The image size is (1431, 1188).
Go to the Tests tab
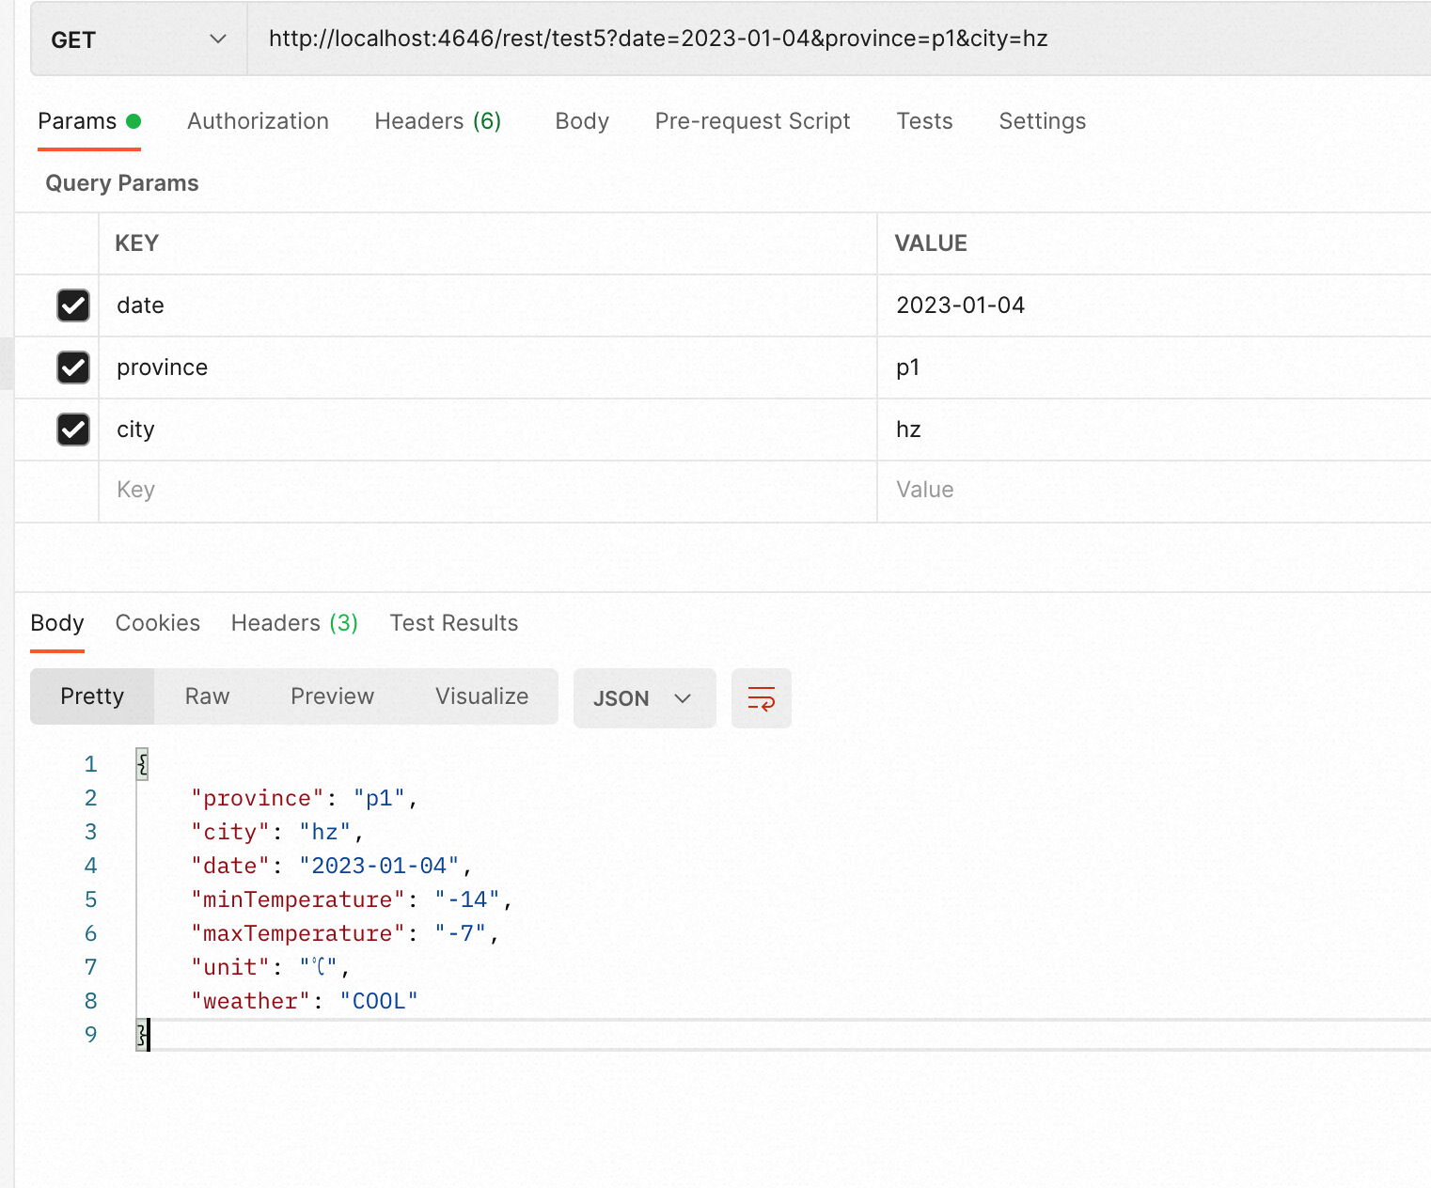[x=924, y=121]
